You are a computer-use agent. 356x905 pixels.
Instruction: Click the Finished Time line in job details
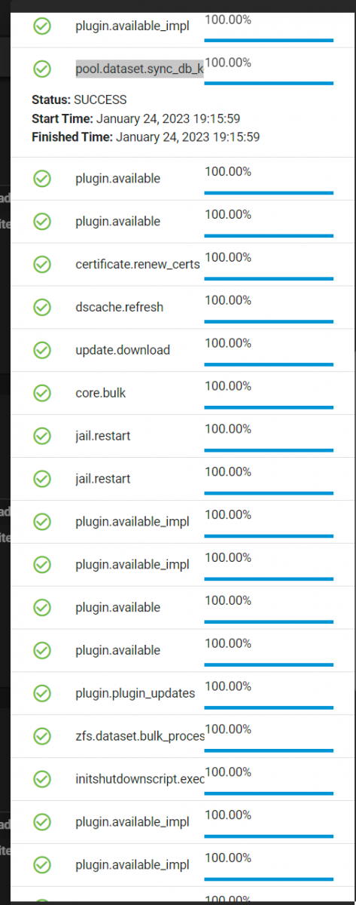[x=146, y=137]
